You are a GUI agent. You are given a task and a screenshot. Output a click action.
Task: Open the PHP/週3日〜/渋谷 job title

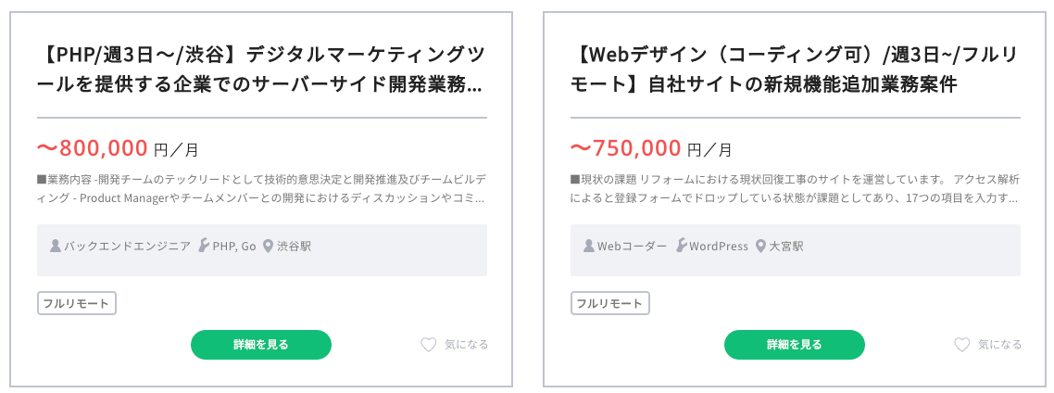(261, 70)
